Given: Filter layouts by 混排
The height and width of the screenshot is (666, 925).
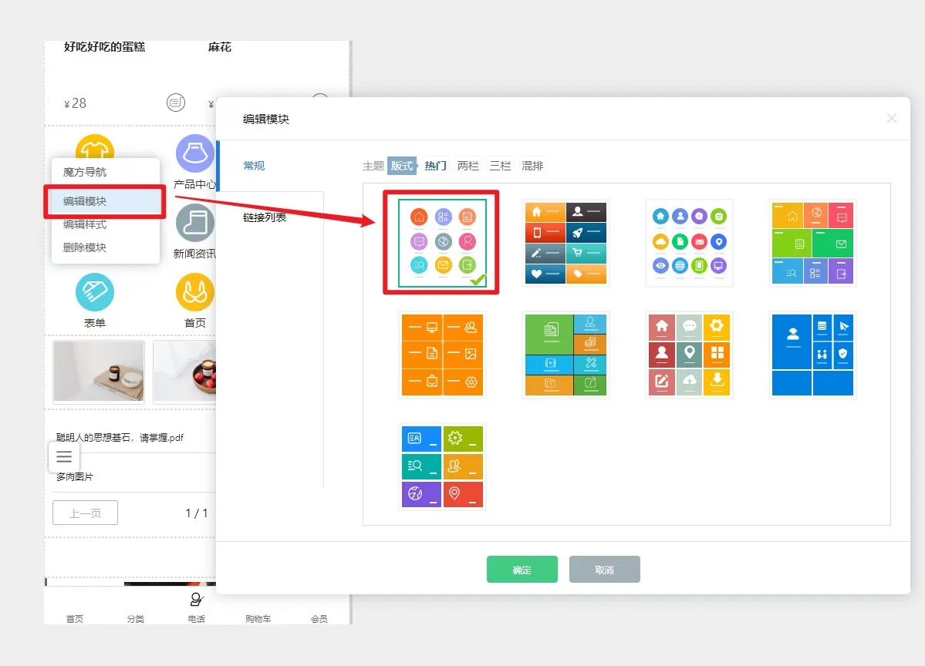Looking at the screenshot, I should click(532, 166).
